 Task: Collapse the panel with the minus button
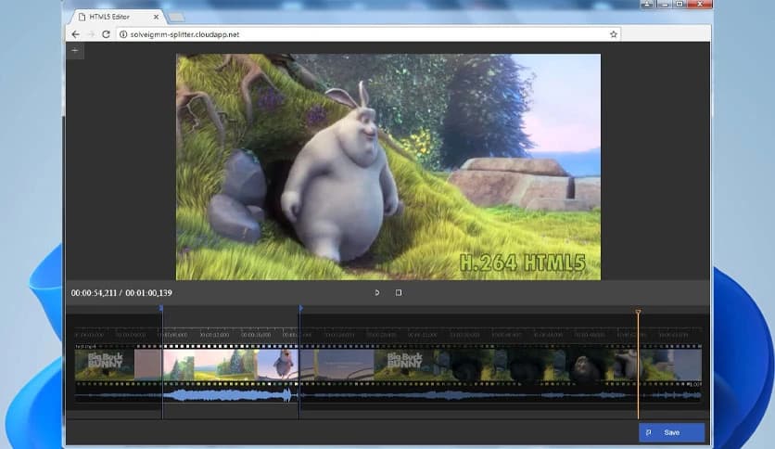[x=75, y=50]
